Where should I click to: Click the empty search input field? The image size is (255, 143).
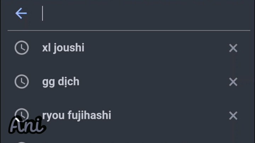point(142,14)
